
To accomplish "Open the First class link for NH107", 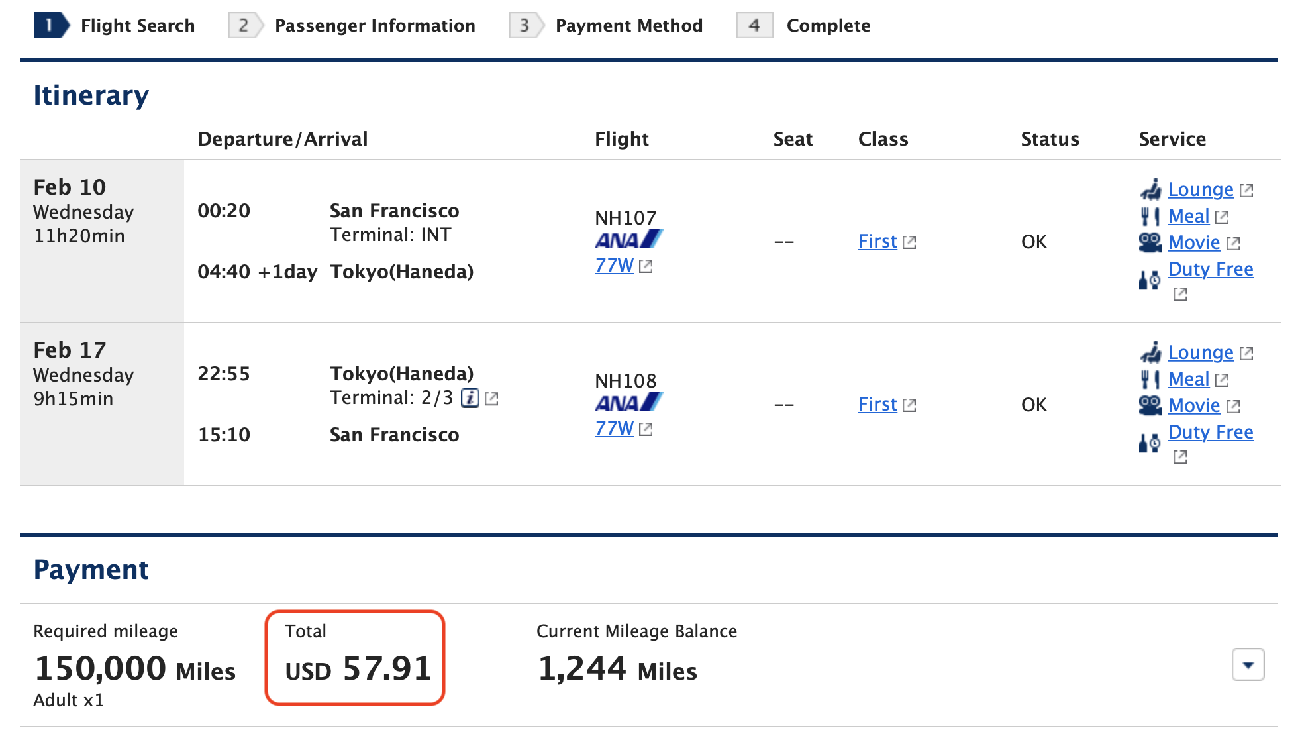I will [x=877, y=242].
